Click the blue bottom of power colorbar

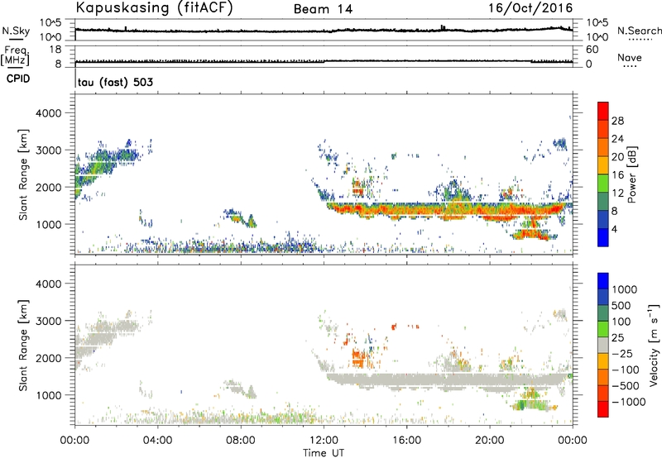click(603, 239)
